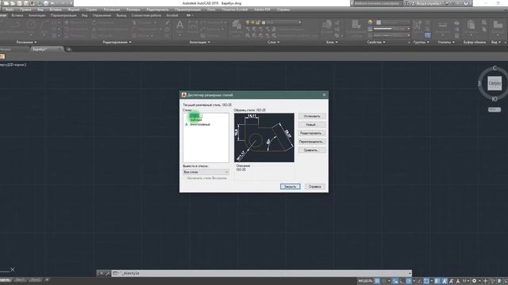Open the Редактировать dialog for the style

pos(312,133)
